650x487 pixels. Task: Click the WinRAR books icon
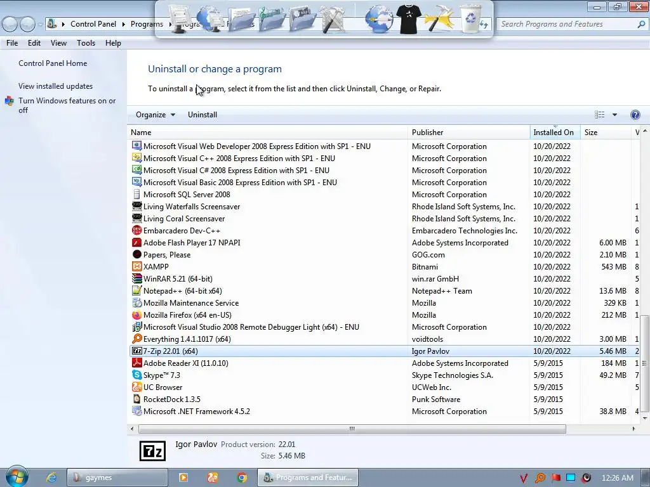pos(137,278)
